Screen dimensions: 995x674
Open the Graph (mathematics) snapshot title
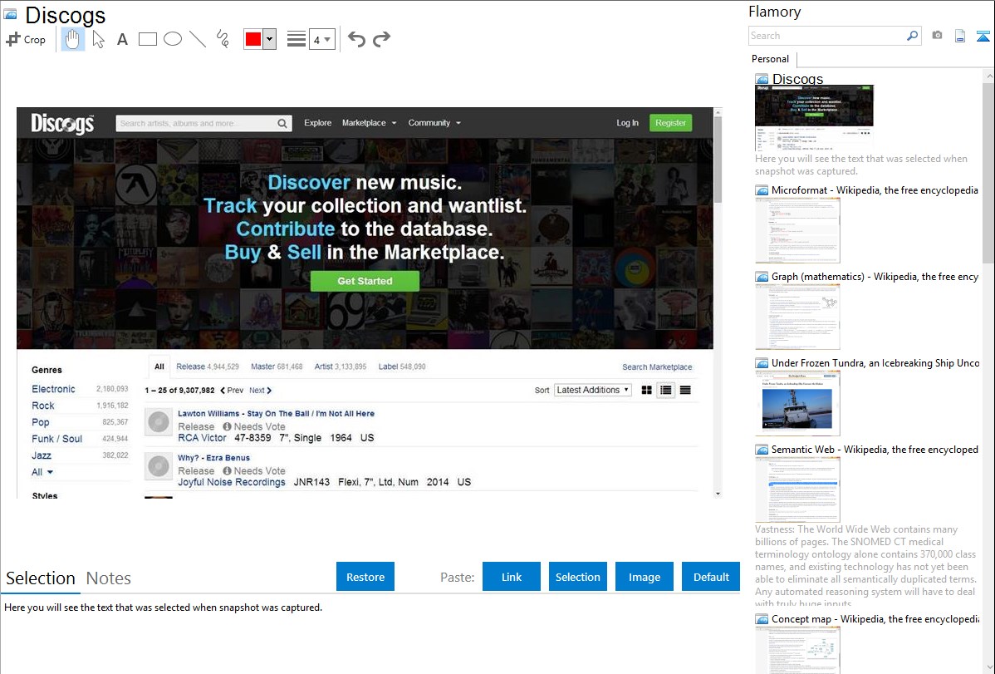tap(875, 277)
